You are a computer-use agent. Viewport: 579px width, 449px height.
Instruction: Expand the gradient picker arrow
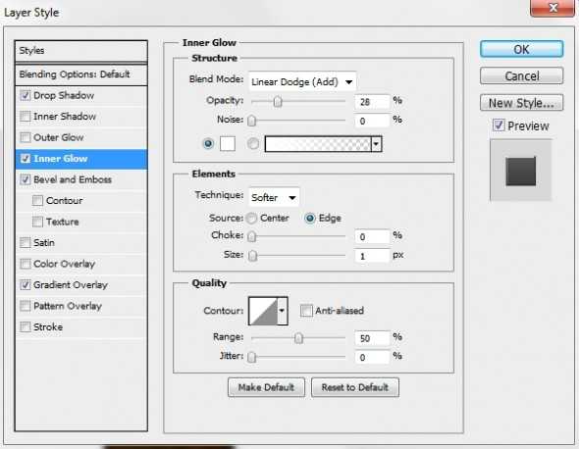click(376, 144)
